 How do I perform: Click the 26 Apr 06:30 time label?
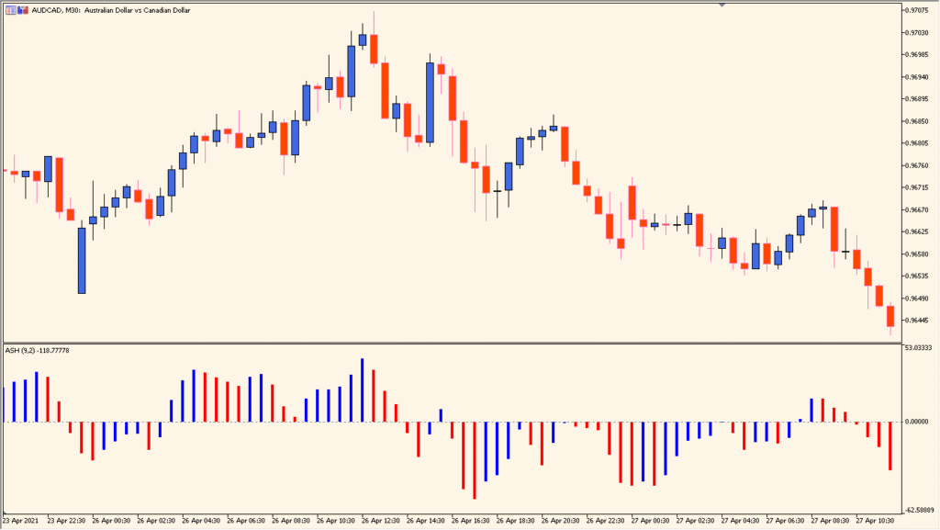pyautogui.click(x=246, y=521)
